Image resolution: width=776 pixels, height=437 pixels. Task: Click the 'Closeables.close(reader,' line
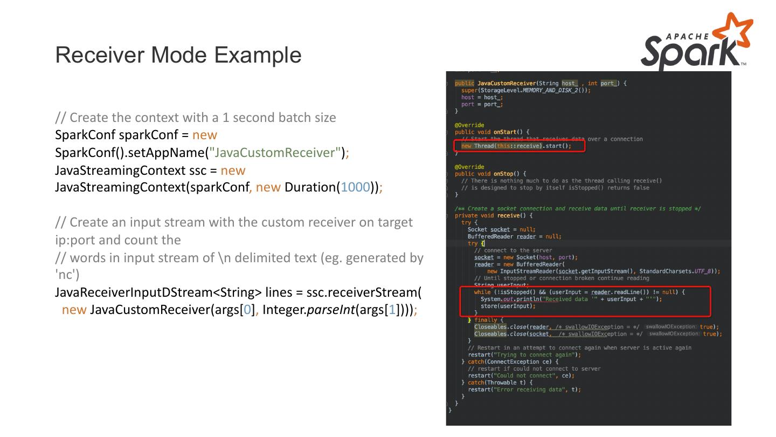[x=597, y=327]
